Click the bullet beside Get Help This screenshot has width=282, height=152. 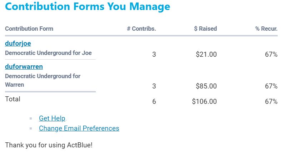pos(31,118)
